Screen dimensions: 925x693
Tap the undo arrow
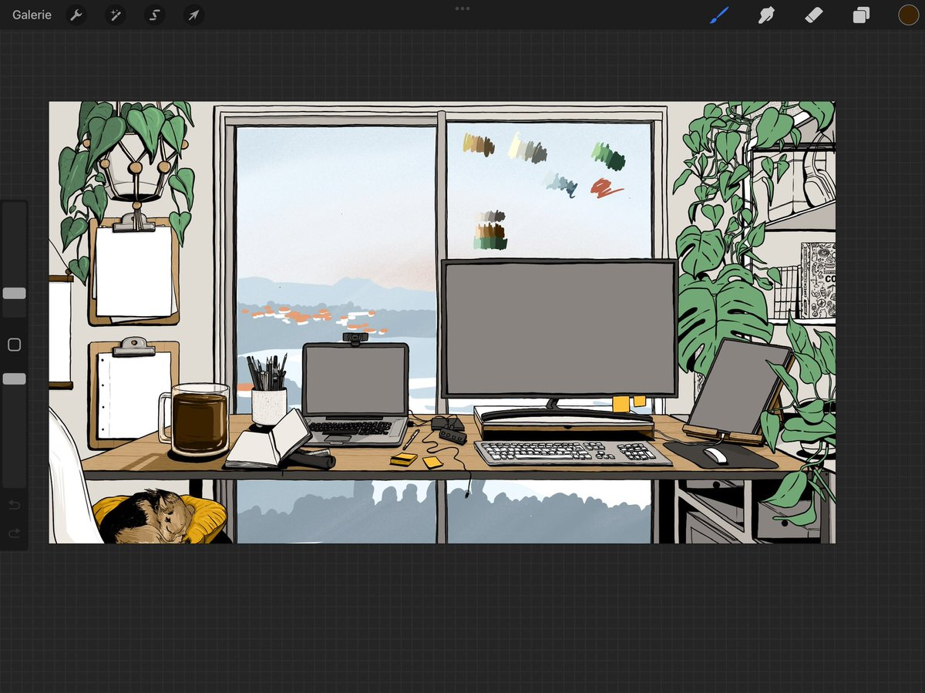pyautogui.click(x=13, y=503)
